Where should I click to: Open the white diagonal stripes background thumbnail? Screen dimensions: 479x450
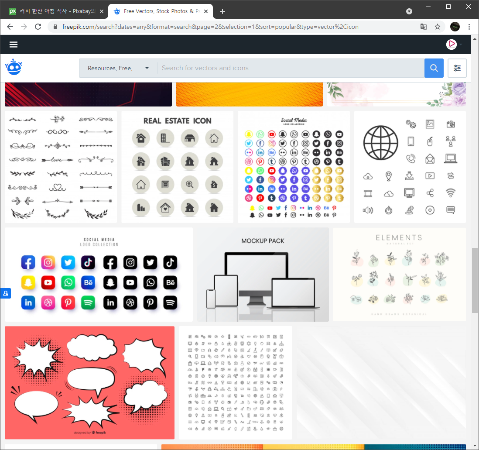pyautogui.click(x=381, y=383)
